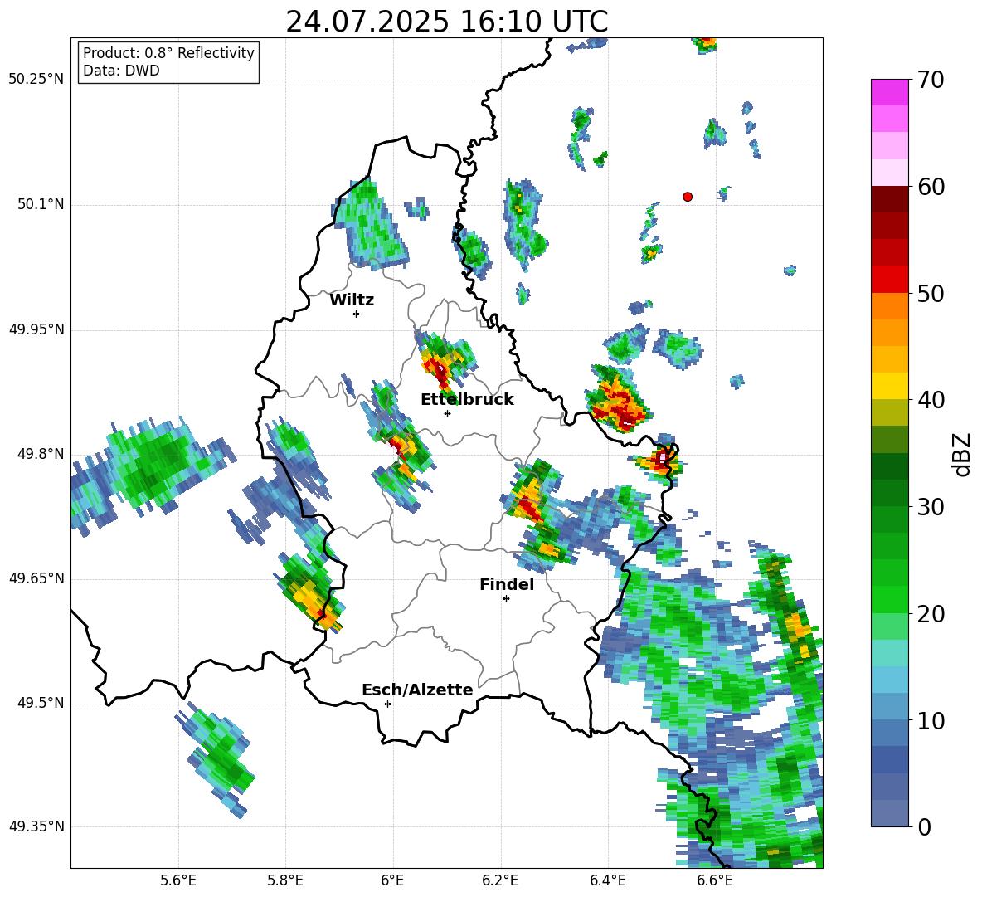Screen dimensions: 982x897
Task: Click the 49.95°N latitude label
Action: 36,329
